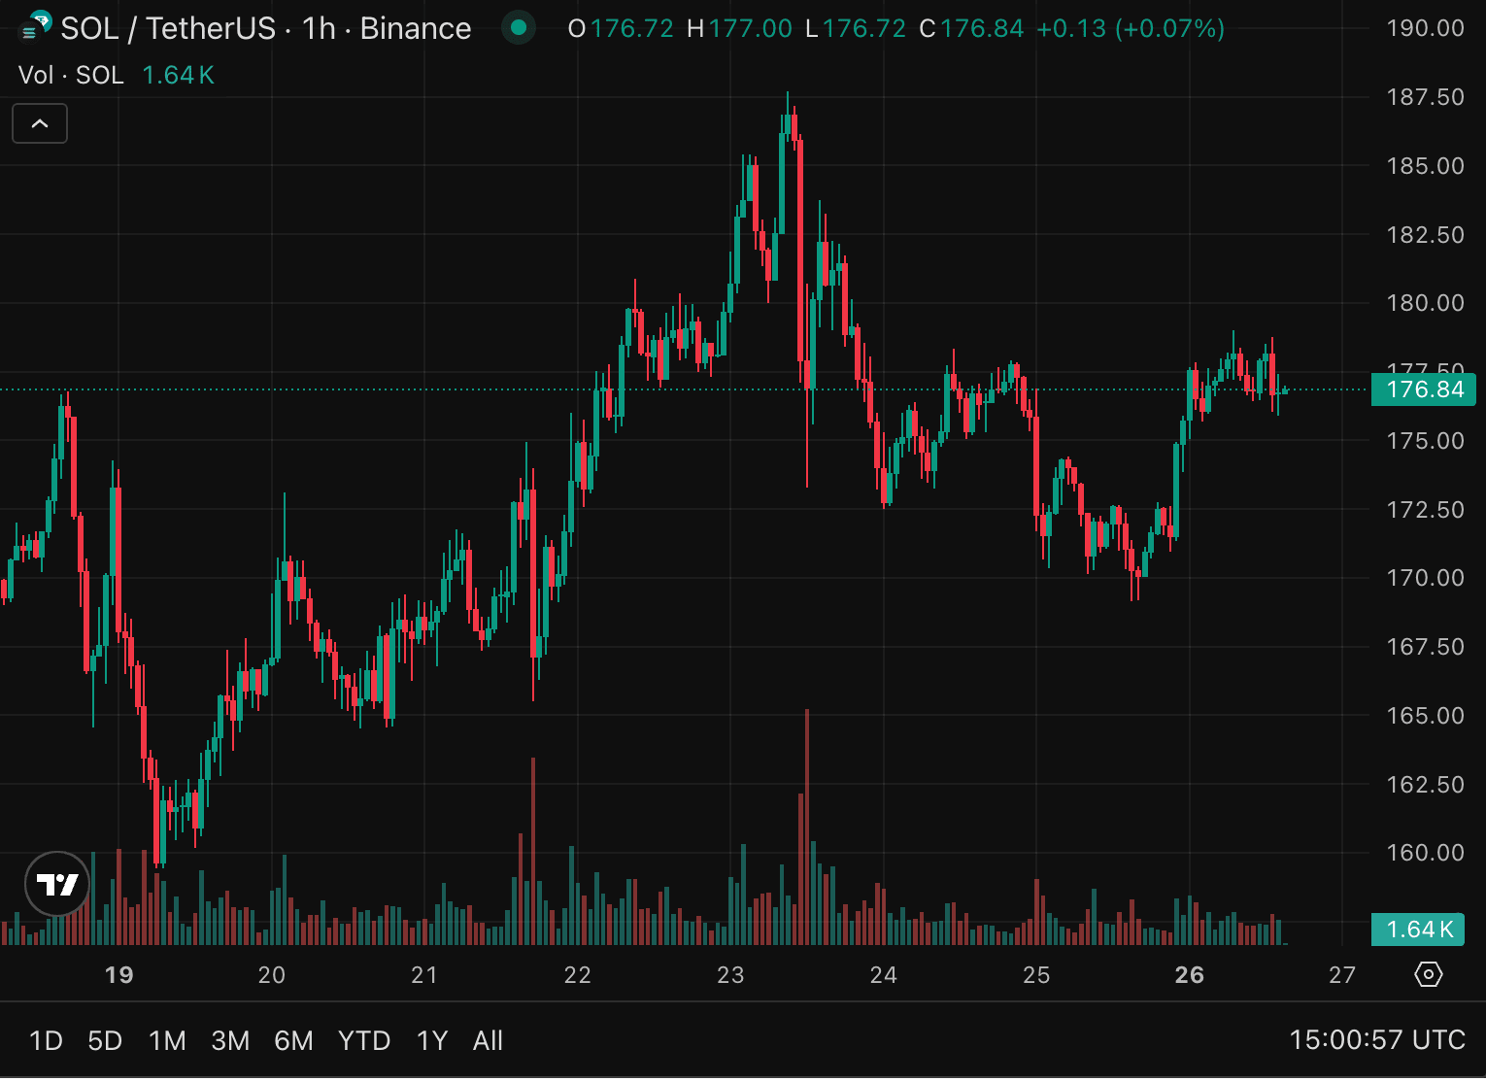Open the TradingView logo link
The image size is (1486, 1082).
coord(57,884)
